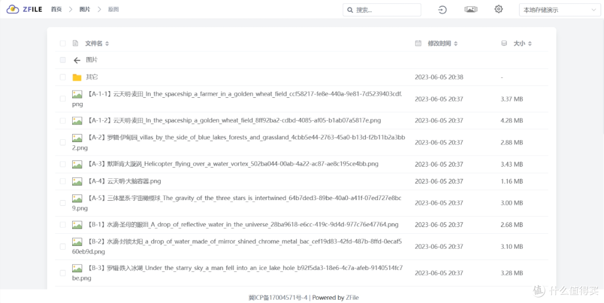Open the 【B-3】 ice lake hole file
The image size is (604, 303).
tap(238, 273)
